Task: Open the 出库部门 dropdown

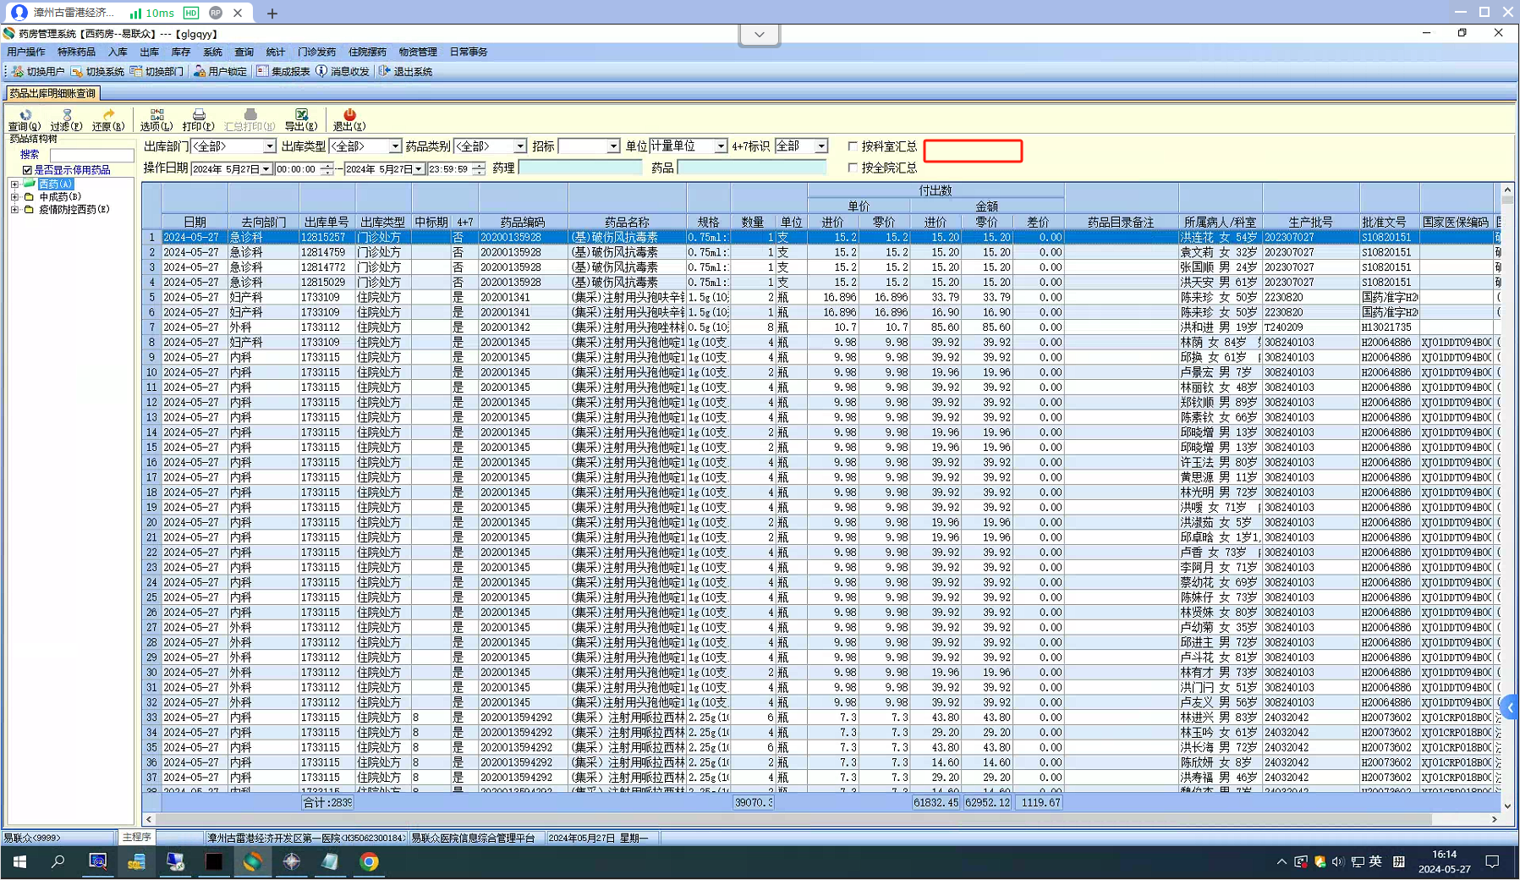Action: [269, 146]
